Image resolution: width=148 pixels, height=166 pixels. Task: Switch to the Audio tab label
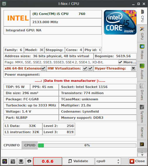(x=142, y=74)
